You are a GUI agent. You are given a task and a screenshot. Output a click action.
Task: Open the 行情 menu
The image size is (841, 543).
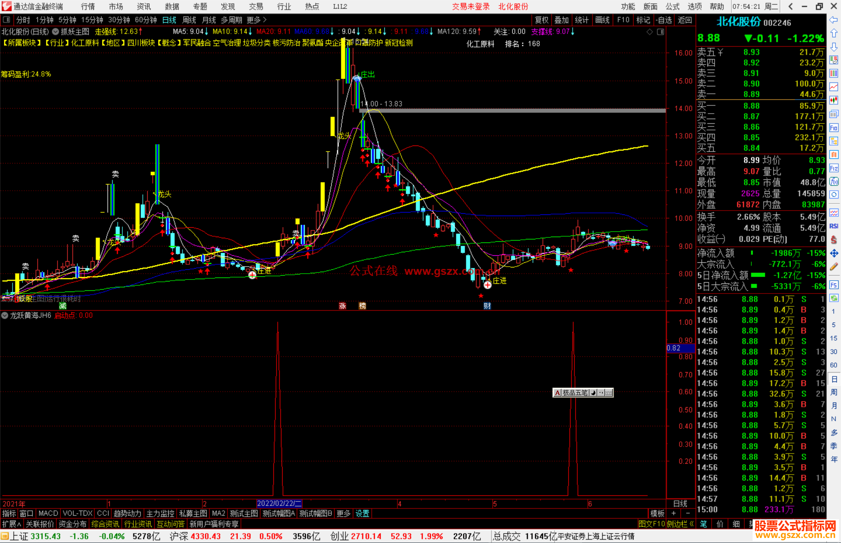pyautogui.click(x=88, y=7)
